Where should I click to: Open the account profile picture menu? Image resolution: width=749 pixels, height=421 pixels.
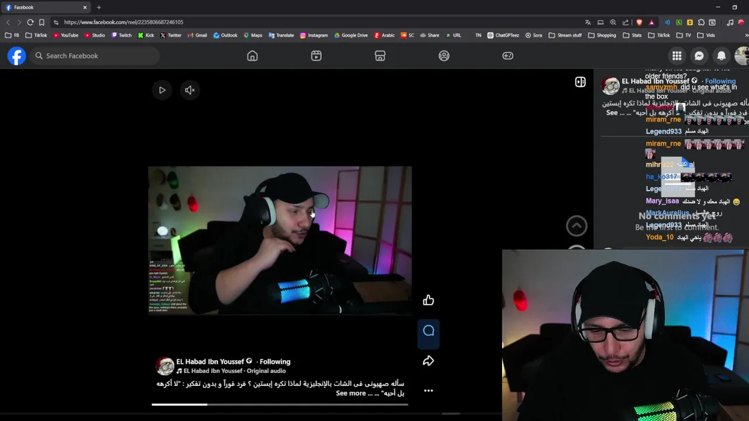(741, 56)
